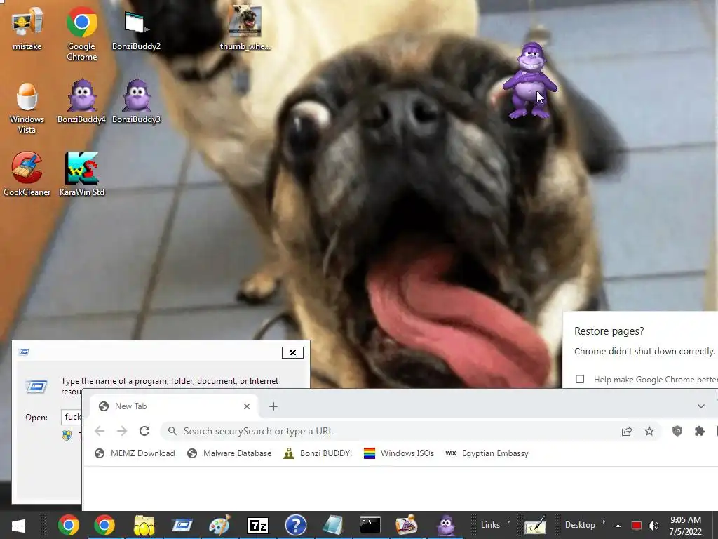Viewport: 718px width, 539px height.
Task: Open folder with eggs taskbar icon
Action: click(x=144, y=525)
